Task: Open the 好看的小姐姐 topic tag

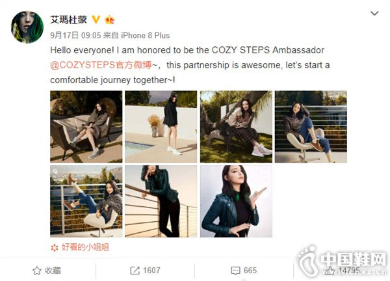Action: click(85, 247)
